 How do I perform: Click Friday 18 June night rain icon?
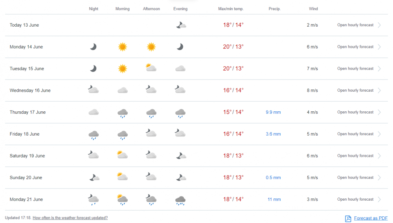pyautogui.click(x=93, y=135)
